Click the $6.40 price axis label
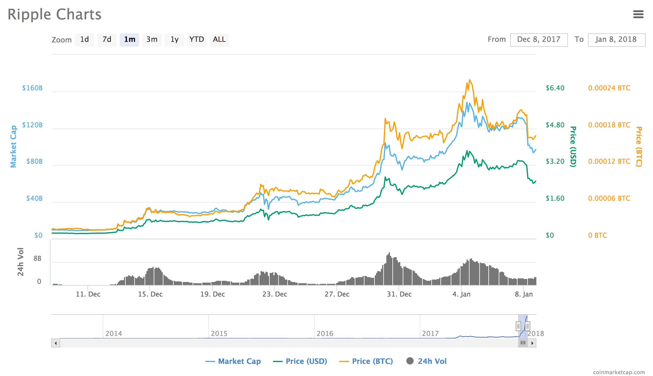The image size is (653, 376). 555,88
